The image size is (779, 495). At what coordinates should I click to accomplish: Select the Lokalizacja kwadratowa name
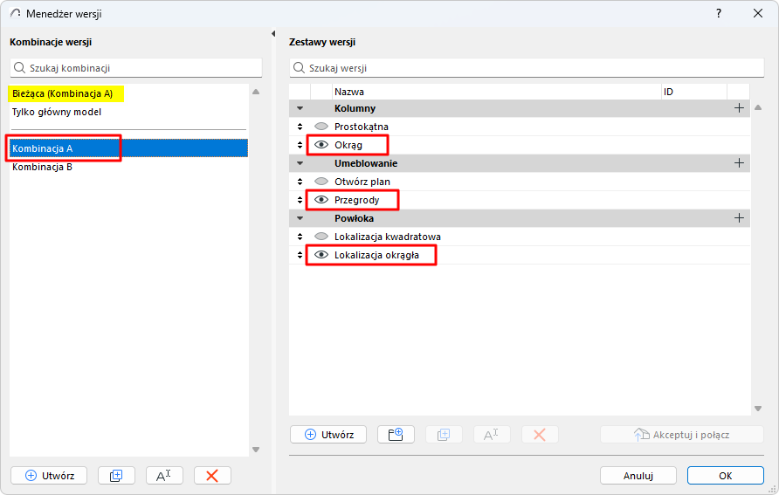pos(388,237)
